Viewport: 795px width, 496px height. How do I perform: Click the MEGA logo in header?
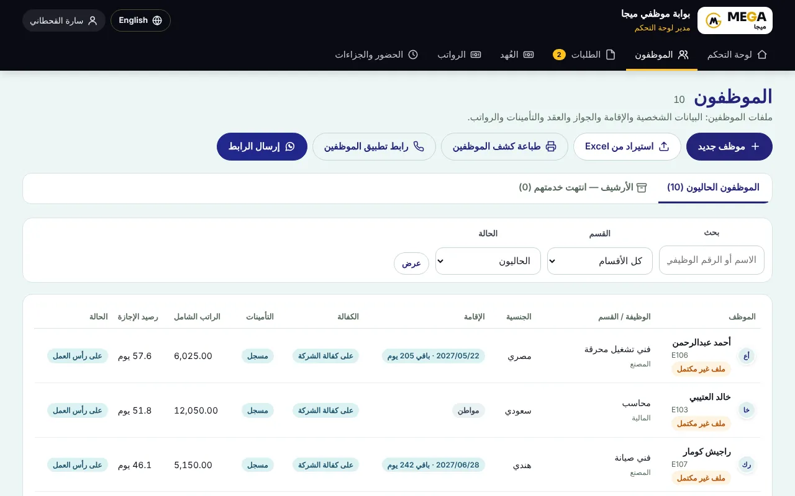point(735,20)
